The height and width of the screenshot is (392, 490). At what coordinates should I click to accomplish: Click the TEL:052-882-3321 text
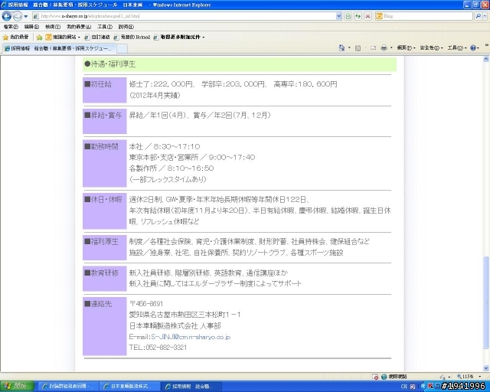pos(158,348)
